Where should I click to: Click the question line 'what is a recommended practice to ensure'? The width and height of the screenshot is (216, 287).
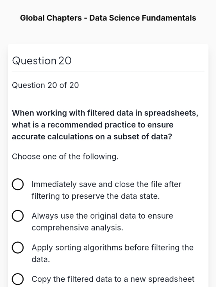point(93,125)
